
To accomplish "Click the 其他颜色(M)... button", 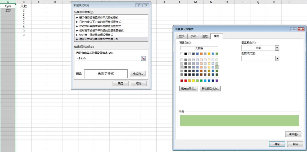I will (210, 89).
